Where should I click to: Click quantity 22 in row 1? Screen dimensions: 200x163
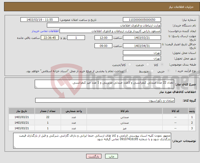(48, 117)
